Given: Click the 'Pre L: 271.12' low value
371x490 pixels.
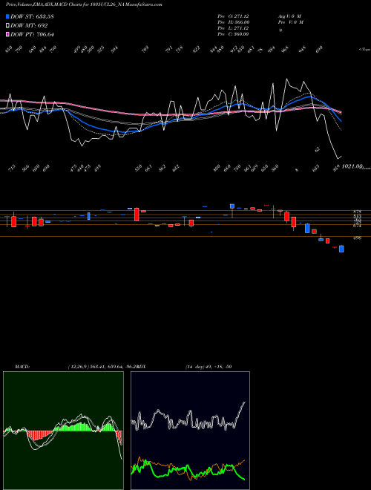Looking at the screenshot, I should tap(233, 28).
